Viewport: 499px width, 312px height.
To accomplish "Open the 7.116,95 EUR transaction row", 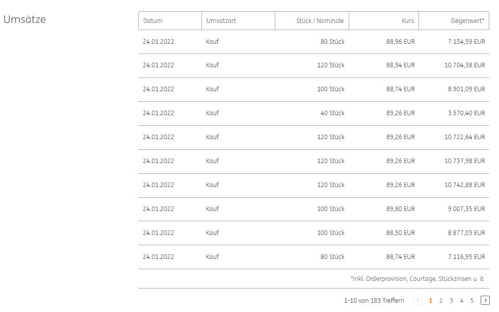I will coord(313,257).
